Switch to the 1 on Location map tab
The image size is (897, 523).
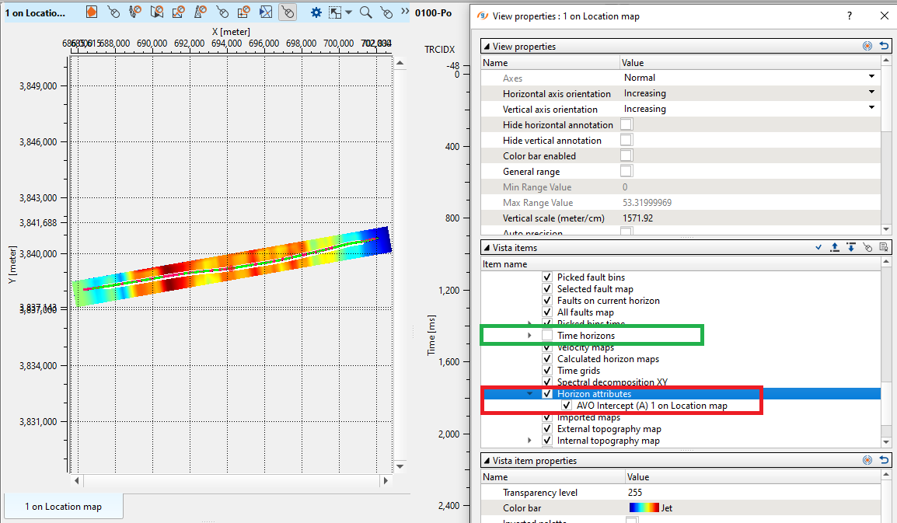coord(63,506)
